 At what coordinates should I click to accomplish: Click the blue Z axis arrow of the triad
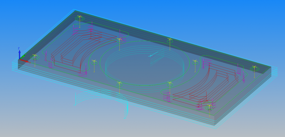tap(19, 53)
